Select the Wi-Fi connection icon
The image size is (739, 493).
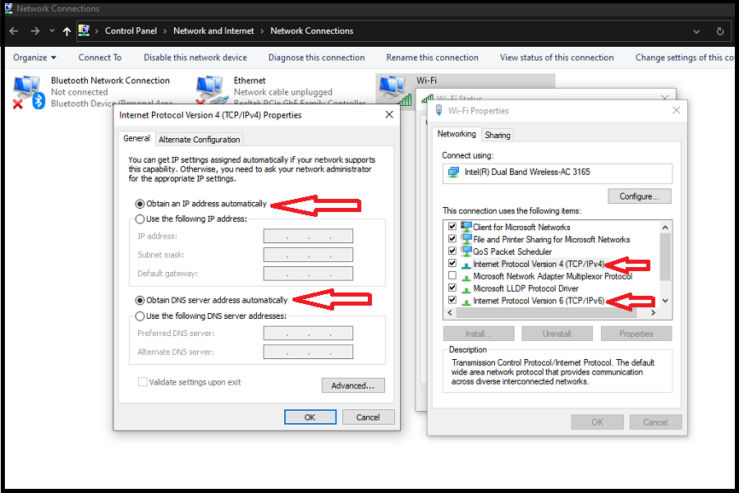[392, 89]
